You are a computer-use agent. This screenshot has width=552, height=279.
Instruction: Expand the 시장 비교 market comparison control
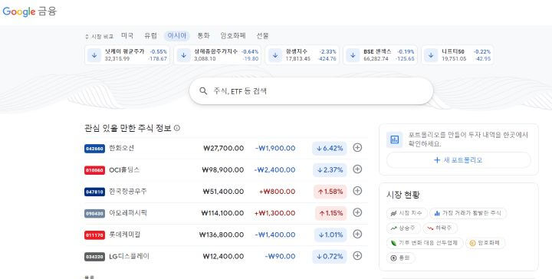pyautogui.click(x=99, y=36)
